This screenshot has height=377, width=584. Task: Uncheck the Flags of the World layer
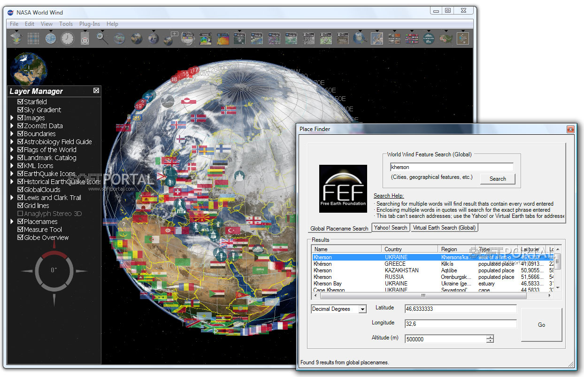(20, 150)
